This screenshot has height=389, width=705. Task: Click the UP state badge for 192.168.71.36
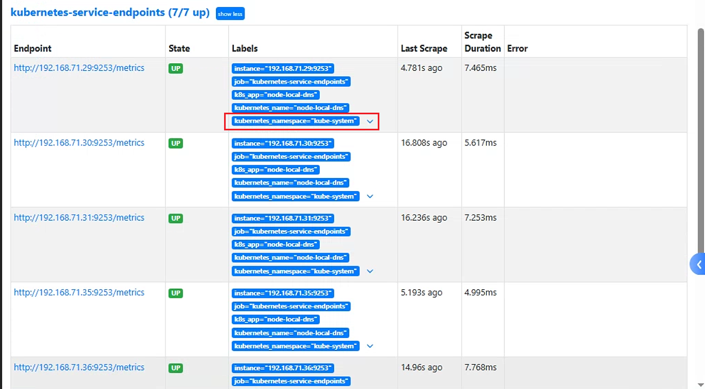[x=176, y=368]
